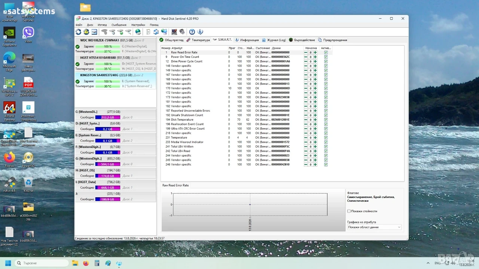Screen dimensions: 479x269
Task: Switch to the Бързодействие tab
Action: [x=302, y=40]
